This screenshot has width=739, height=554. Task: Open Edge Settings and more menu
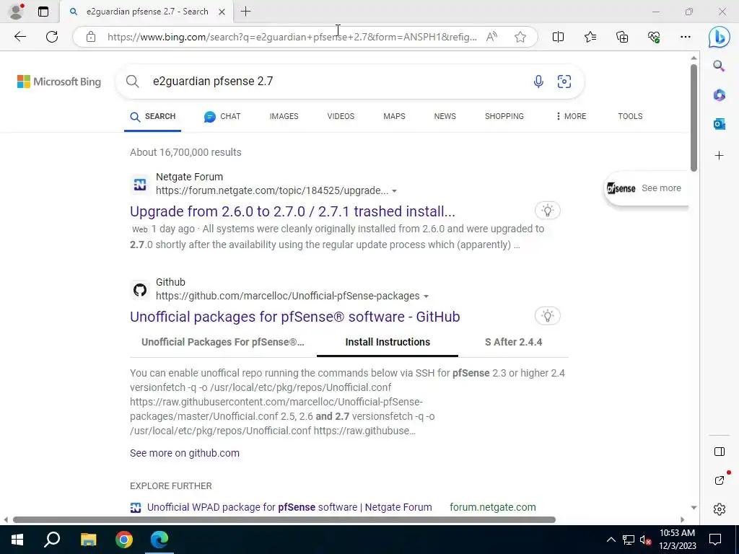(x=686, y=37)
